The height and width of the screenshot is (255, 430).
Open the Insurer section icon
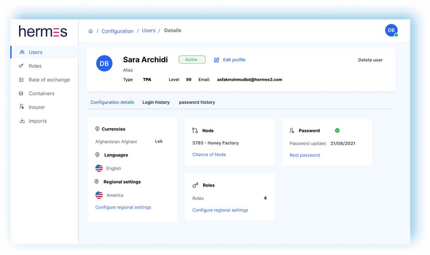pos(21,107)
